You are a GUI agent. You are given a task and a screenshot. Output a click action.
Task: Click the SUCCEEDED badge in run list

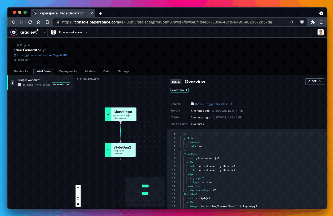click(61, 85)
